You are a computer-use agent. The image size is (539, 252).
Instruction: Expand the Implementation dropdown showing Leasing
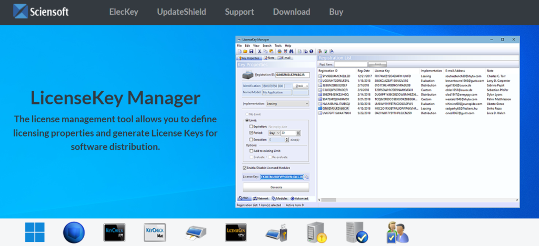(287, 103)
